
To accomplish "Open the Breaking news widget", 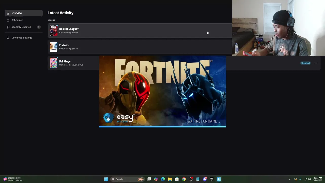I will tap(13, 179).
